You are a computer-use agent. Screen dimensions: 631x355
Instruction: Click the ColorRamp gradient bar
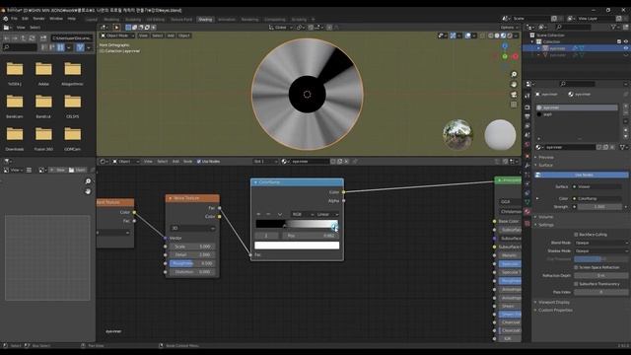coord(297,224)
